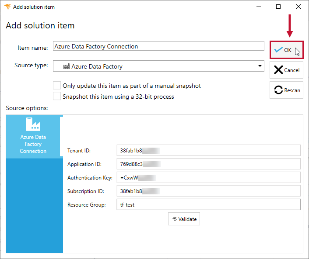This screenshot has height=259, width=309.
Task: Confirm with the OK button
Action: pyautogui.click(x=286, y=50)
